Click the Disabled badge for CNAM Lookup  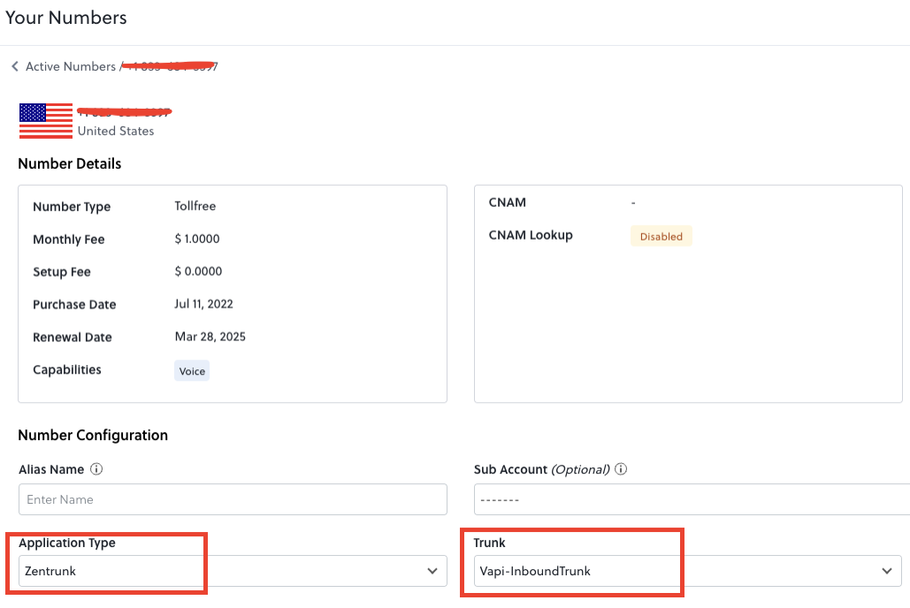(661, 236)
